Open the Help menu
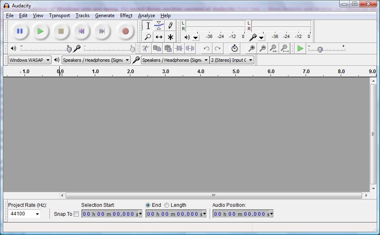The height and width of the screenshot is (235, 380). [x=165, y=16]
